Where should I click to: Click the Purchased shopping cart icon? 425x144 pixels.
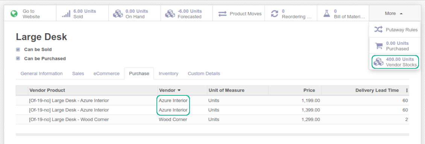coord(379,46)
